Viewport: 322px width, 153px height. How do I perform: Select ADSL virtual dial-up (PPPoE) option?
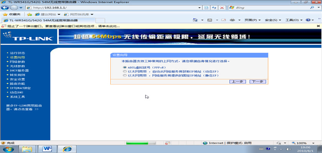click(x=124, y=67)
